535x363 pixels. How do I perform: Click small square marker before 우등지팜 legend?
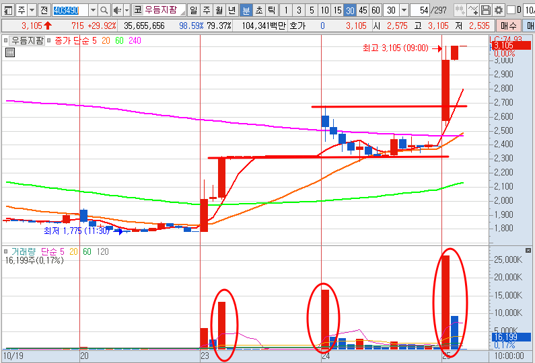point(5,40)
